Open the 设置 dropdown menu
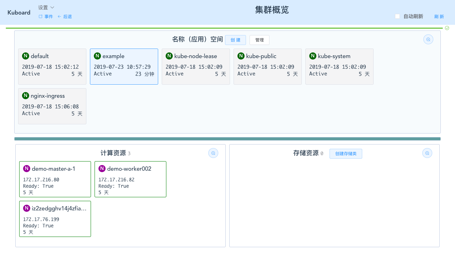The width and height of the screenshot is (455, 255). coord(46,7)
